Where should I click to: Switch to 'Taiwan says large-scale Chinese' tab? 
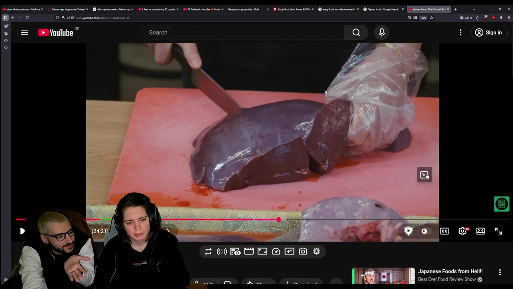(x=67, y=9)
